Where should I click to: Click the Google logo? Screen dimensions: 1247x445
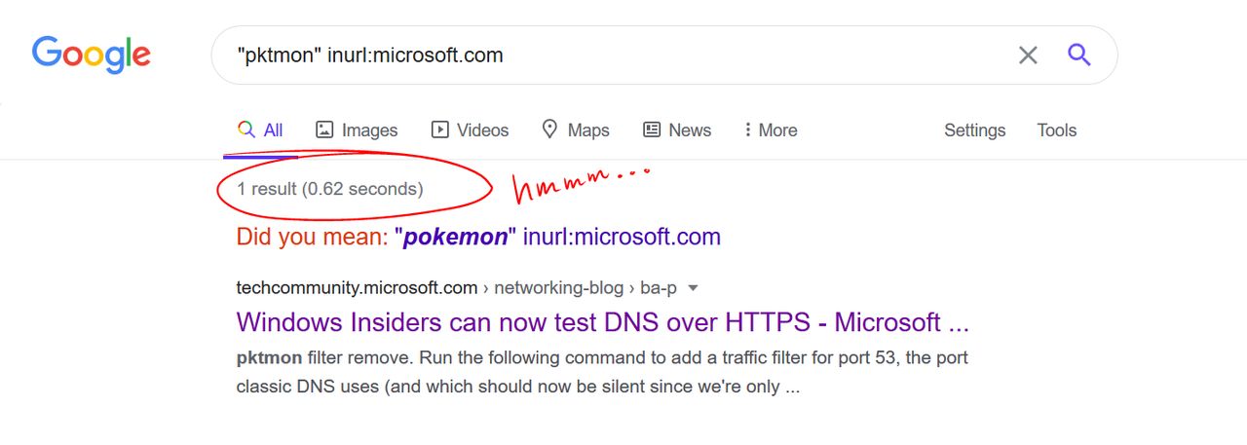[x=92, y=55]
